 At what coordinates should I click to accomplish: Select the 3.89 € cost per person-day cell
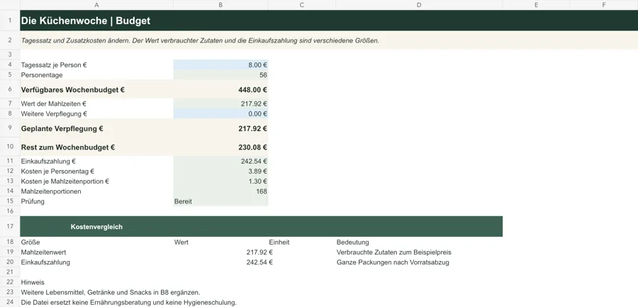220,172
